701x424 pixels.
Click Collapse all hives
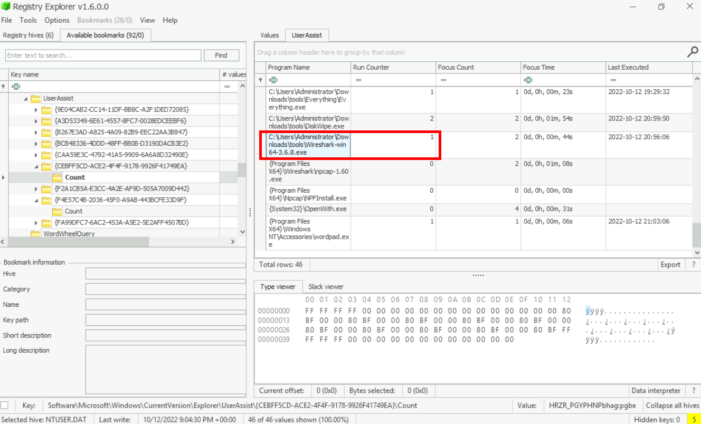[x=672, y=406]
